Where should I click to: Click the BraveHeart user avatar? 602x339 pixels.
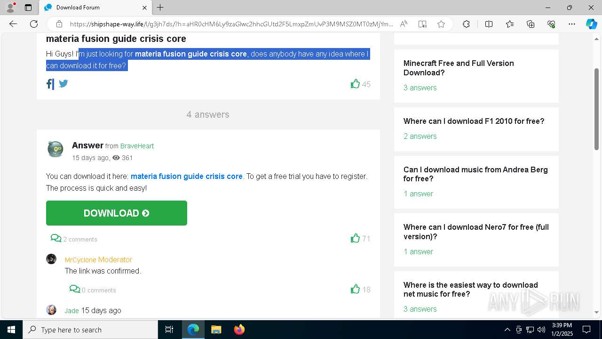(55, 149)
